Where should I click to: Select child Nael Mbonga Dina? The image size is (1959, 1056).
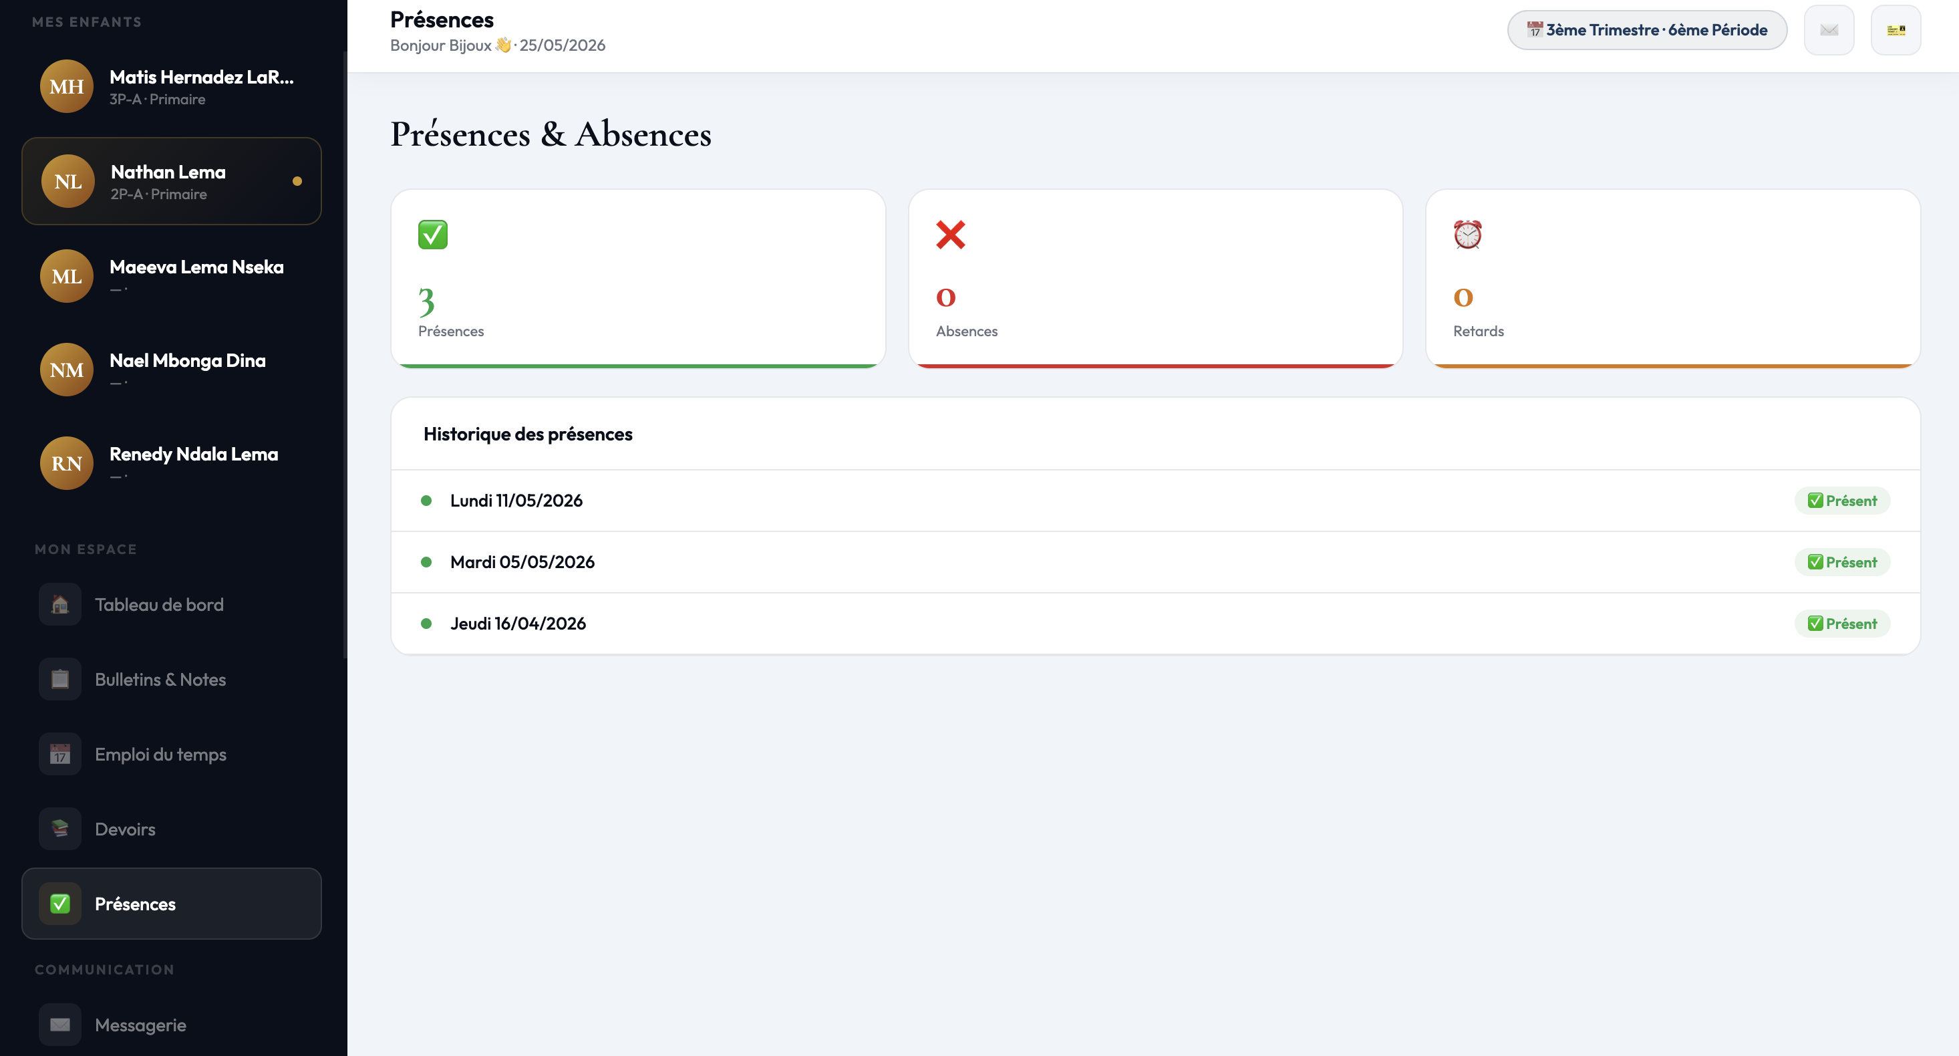(172, 370)
